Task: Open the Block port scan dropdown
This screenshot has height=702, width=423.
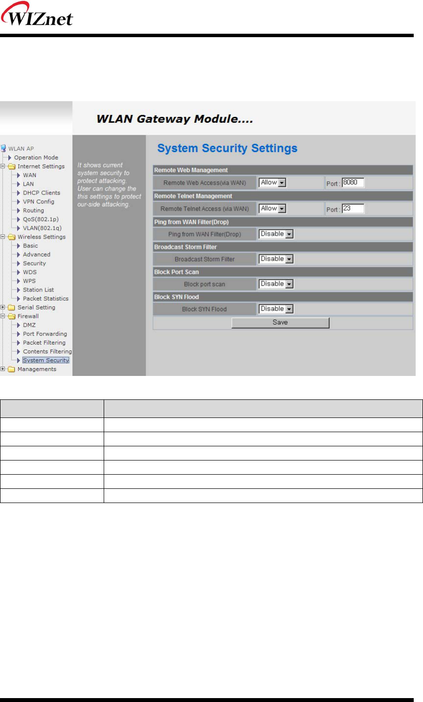Action: click(x=276, y=284)
